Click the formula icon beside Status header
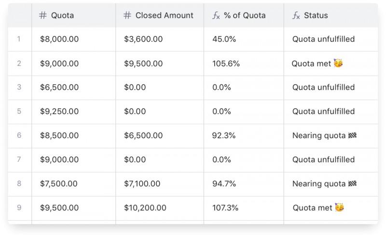The height and width of the screenshot is (237, 386). click(x=296, y=15)
